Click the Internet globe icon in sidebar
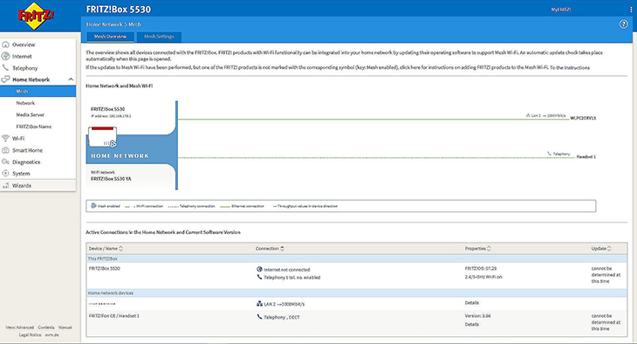Image resolution: width=637 pixels, height=344 pixels. 6,56
